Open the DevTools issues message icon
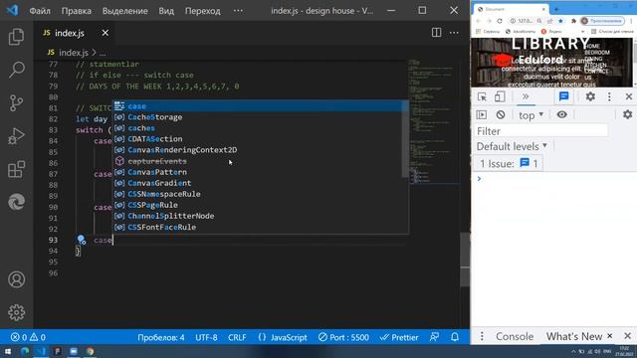This screenshot has height=358, width=637. coord(564,96)
